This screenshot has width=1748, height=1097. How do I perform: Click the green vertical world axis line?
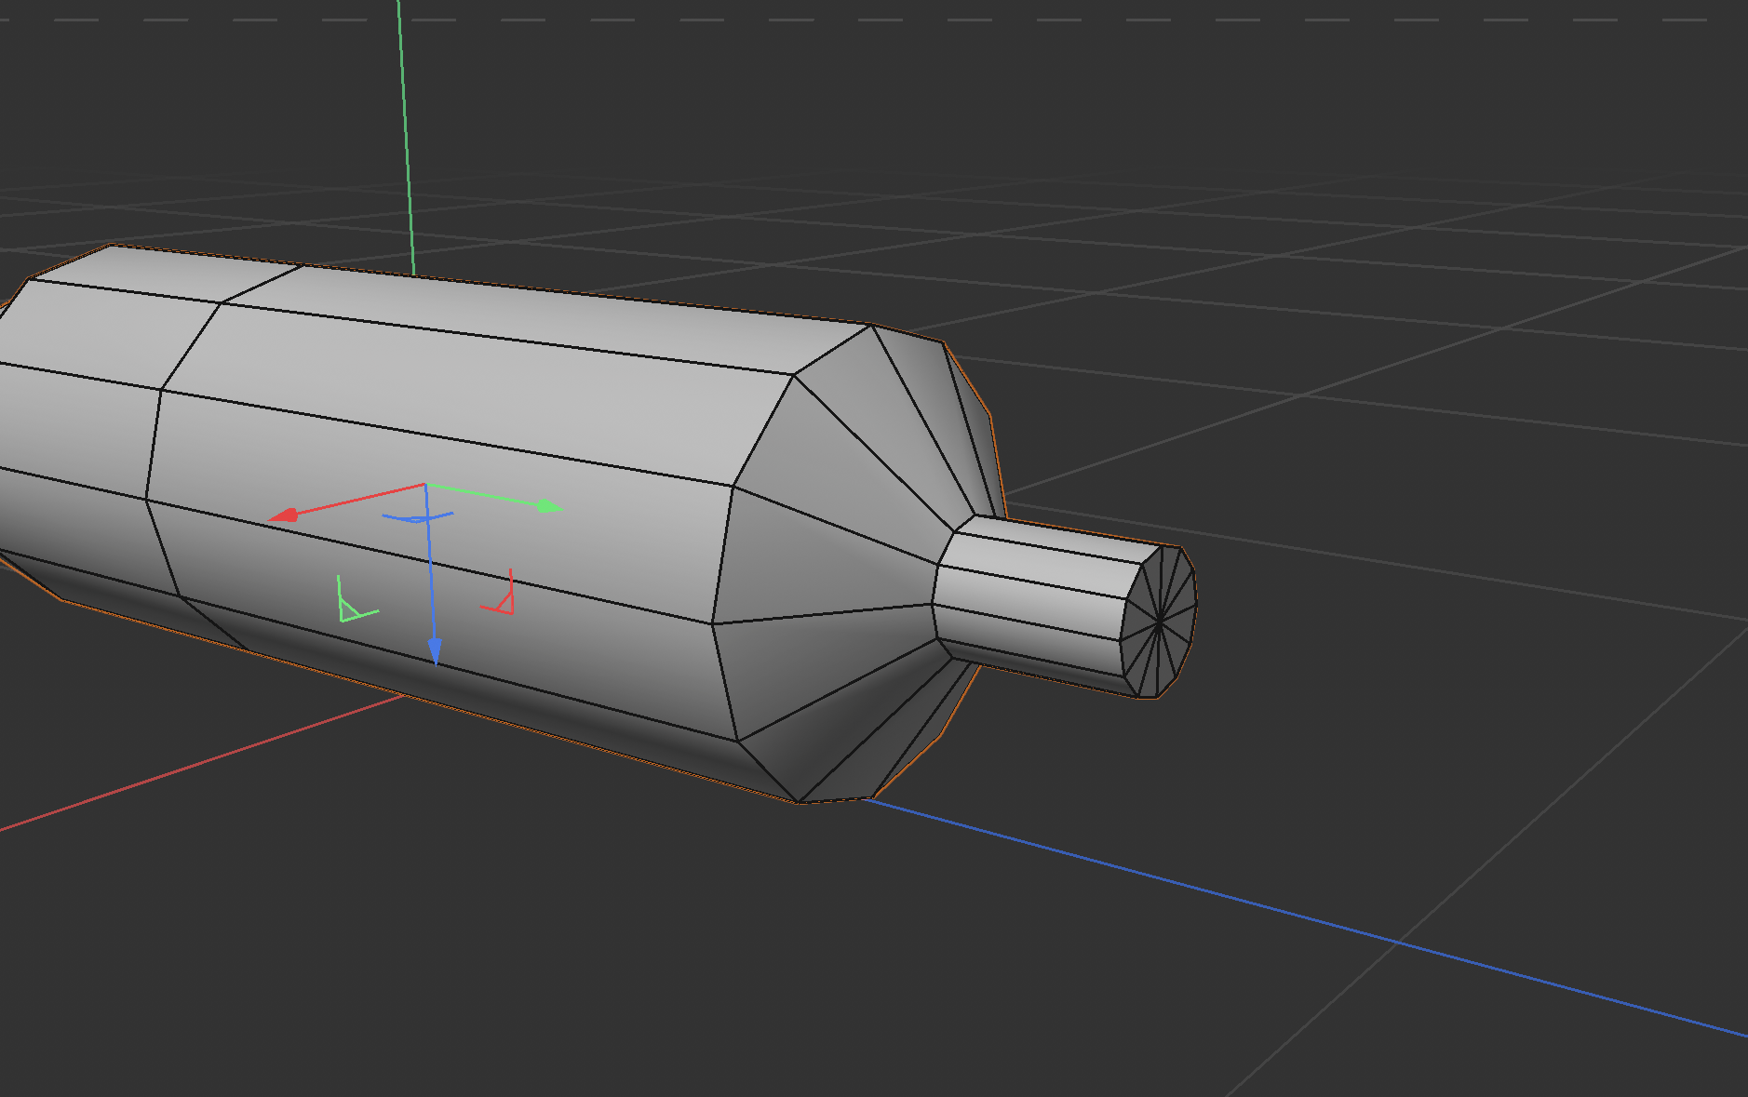(405, 140)
